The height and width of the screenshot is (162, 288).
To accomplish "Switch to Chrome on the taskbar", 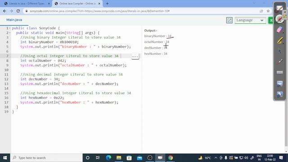I will [x=171, y=158].
